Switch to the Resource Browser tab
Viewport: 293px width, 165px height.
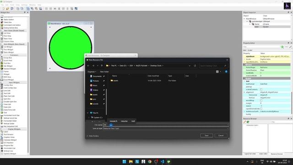pos(277,154)
